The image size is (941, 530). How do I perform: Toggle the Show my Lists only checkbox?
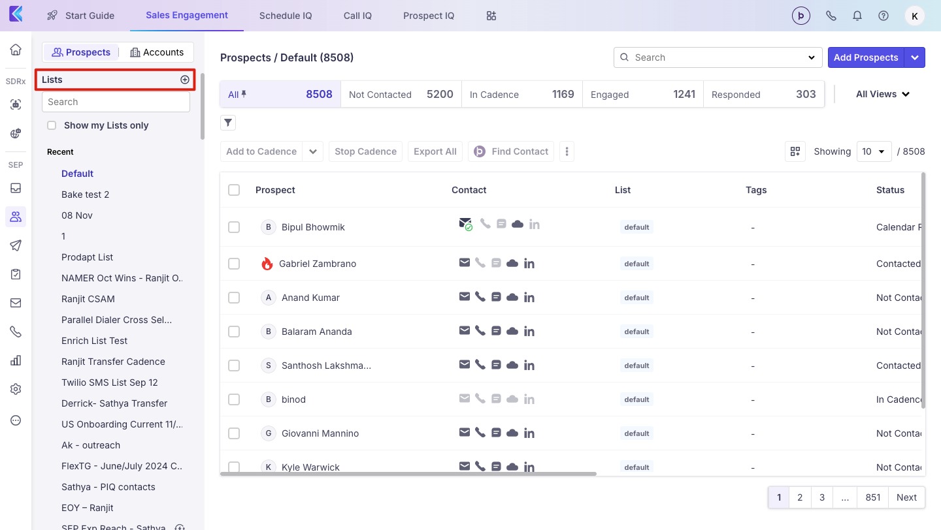[52, 125]
